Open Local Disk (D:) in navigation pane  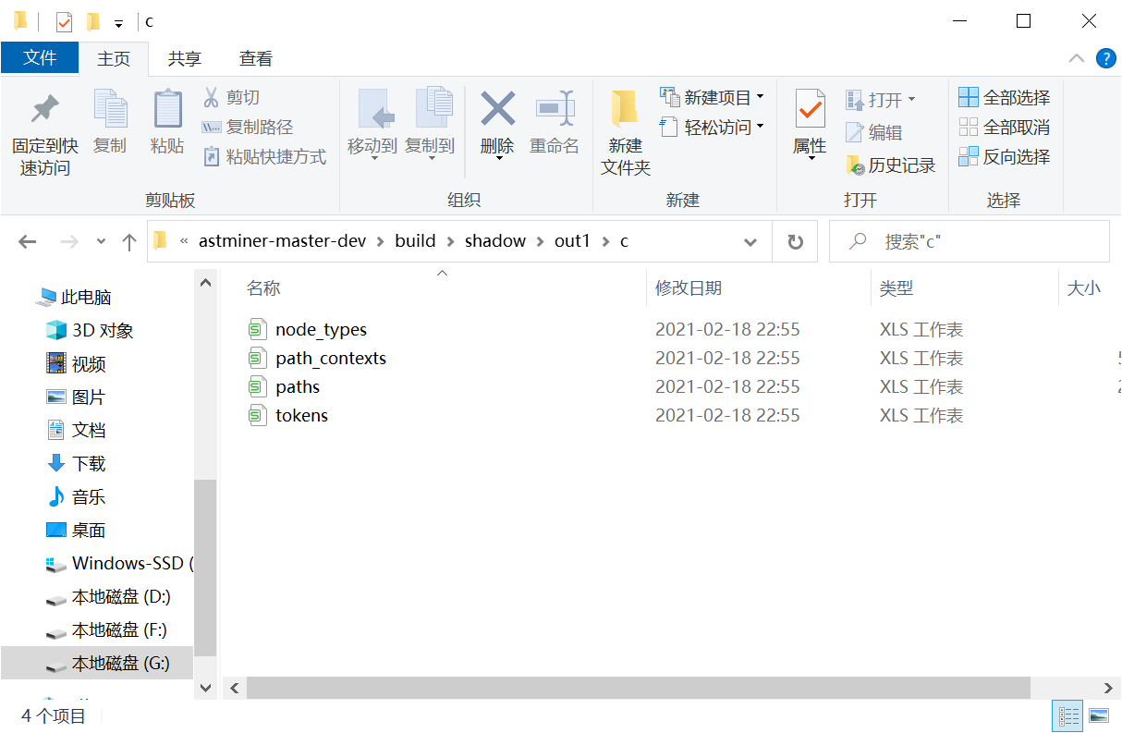pyautogui.click(x=108, y=597)
